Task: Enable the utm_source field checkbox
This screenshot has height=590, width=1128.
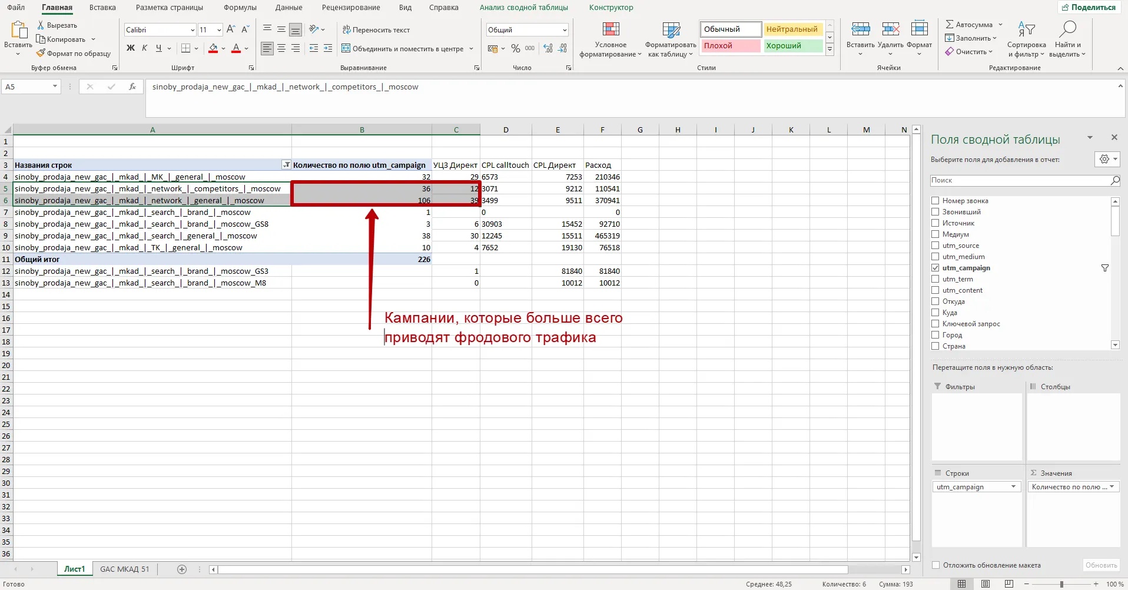Action: click(x=935, y=246)
